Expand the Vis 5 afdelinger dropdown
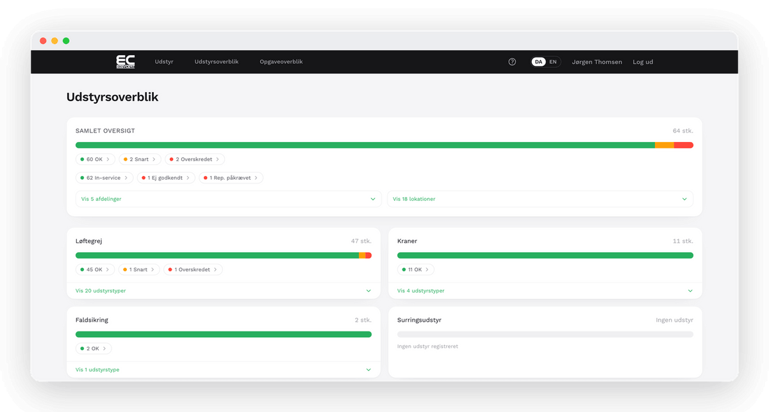 pyautogui.click(x=229, y=199)
